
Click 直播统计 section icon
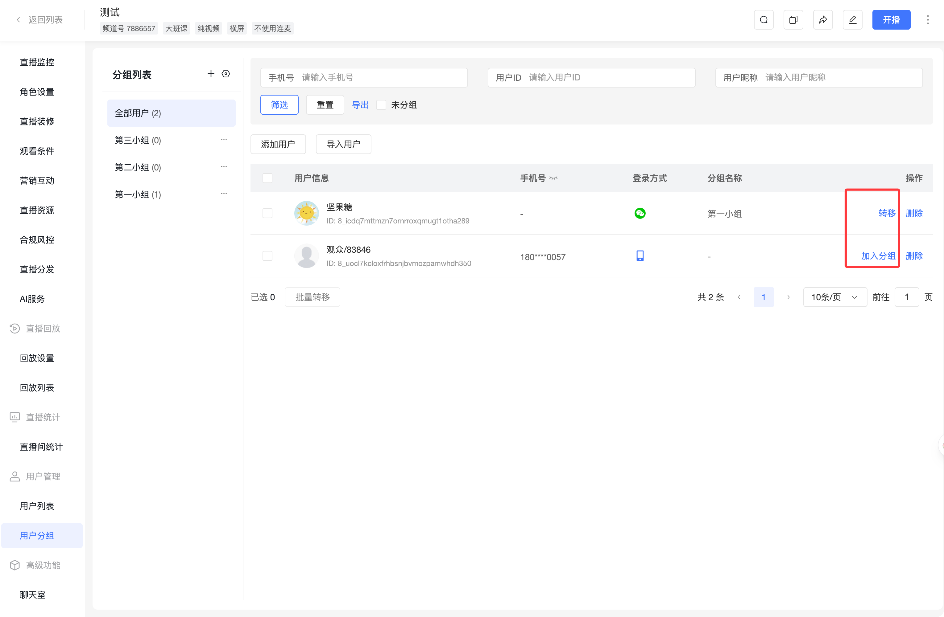click(15, 417)
